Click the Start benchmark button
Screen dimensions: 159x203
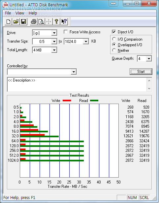(141, 72)
